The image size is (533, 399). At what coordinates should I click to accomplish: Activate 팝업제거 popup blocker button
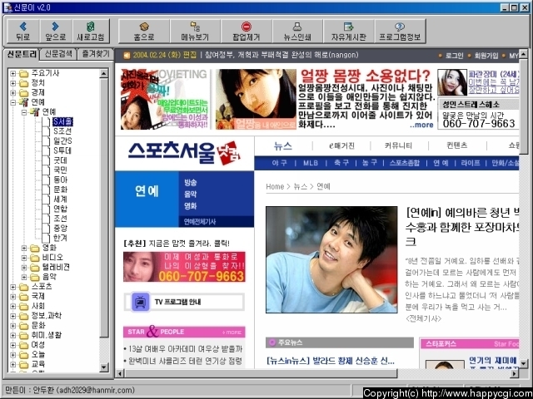[247, 31]
